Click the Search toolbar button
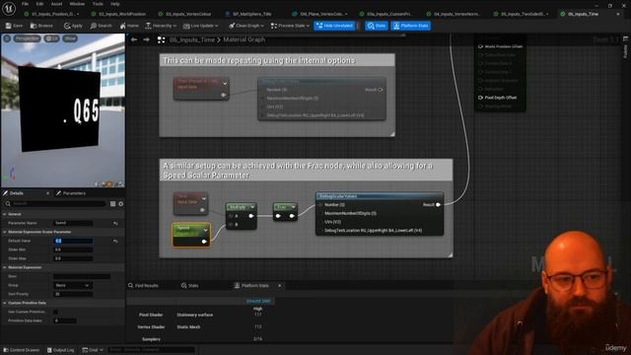The height and width of the screenshot is (355, 631). click(101, 26)
